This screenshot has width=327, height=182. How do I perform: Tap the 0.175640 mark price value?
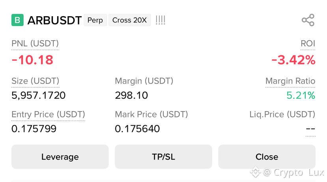coord(137,129)
